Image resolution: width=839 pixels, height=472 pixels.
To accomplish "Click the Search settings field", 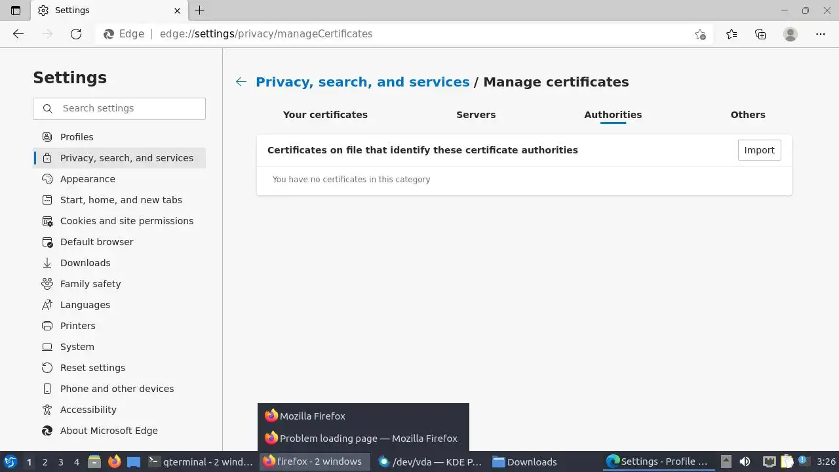I will (x=119, y=109).
